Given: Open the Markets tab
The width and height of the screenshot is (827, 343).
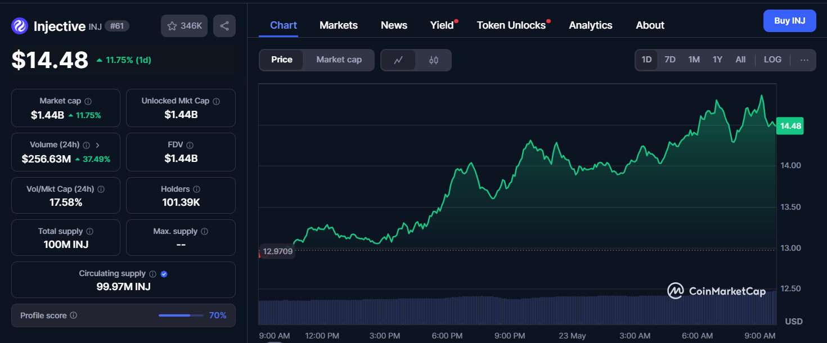Looking at the screenshot, I should pos(339,25).
